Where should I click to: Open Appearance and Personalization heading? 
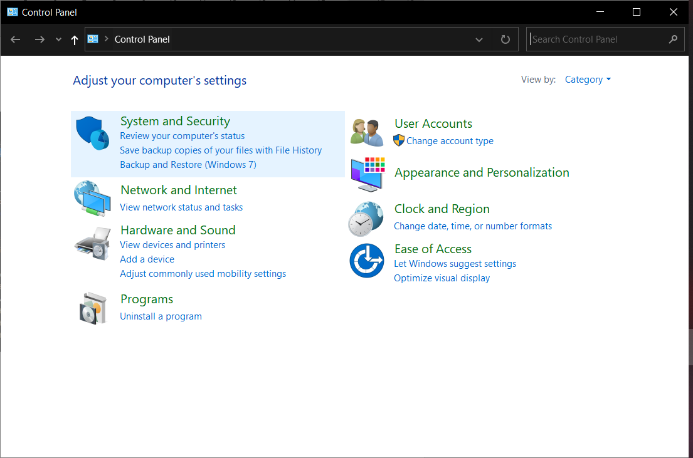pos(482,173)
